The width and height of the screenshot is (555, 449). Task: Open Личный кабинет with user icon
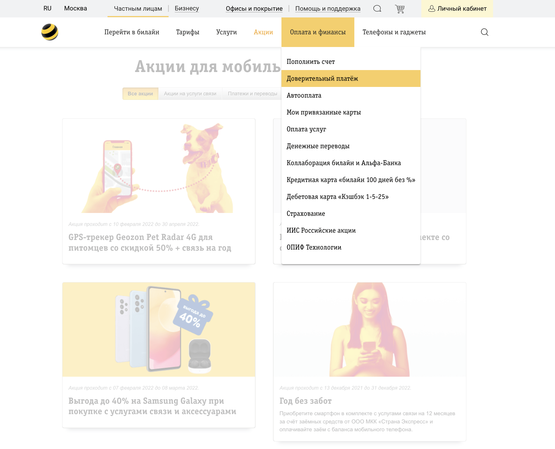457,9
